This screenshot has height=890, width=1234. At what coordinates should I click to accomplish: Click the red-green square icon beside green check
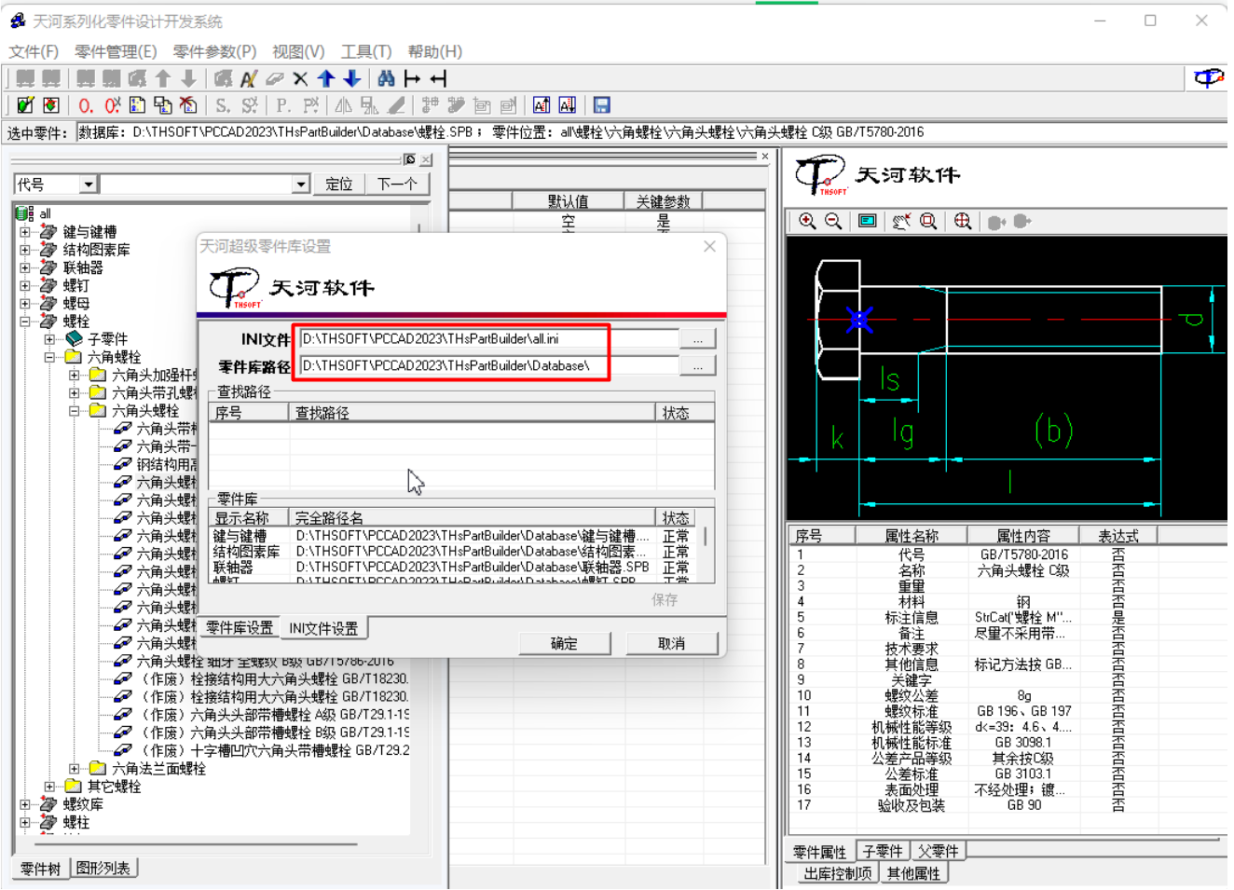pos(51,105)
